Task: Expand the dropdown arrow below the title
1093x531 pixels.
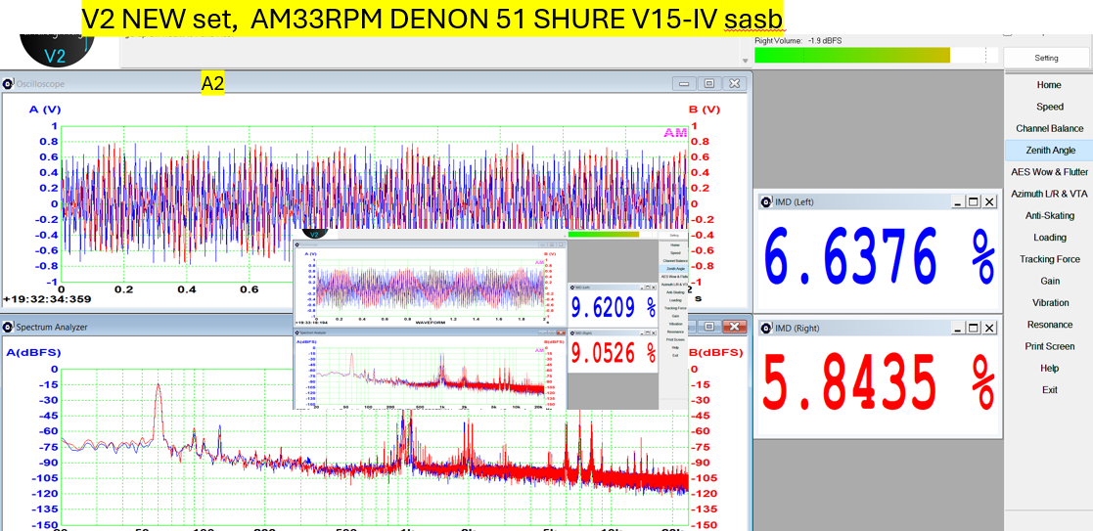Action: (746, 61)
